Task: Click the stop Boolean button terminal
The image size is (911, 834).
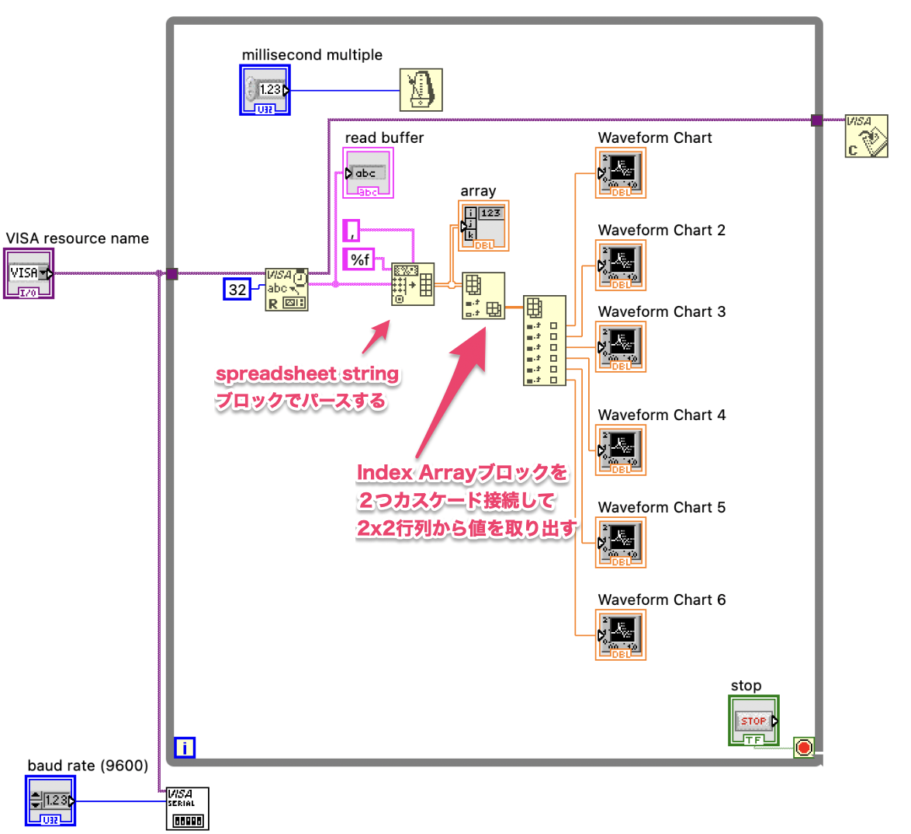Action: (x=753, y=721)
